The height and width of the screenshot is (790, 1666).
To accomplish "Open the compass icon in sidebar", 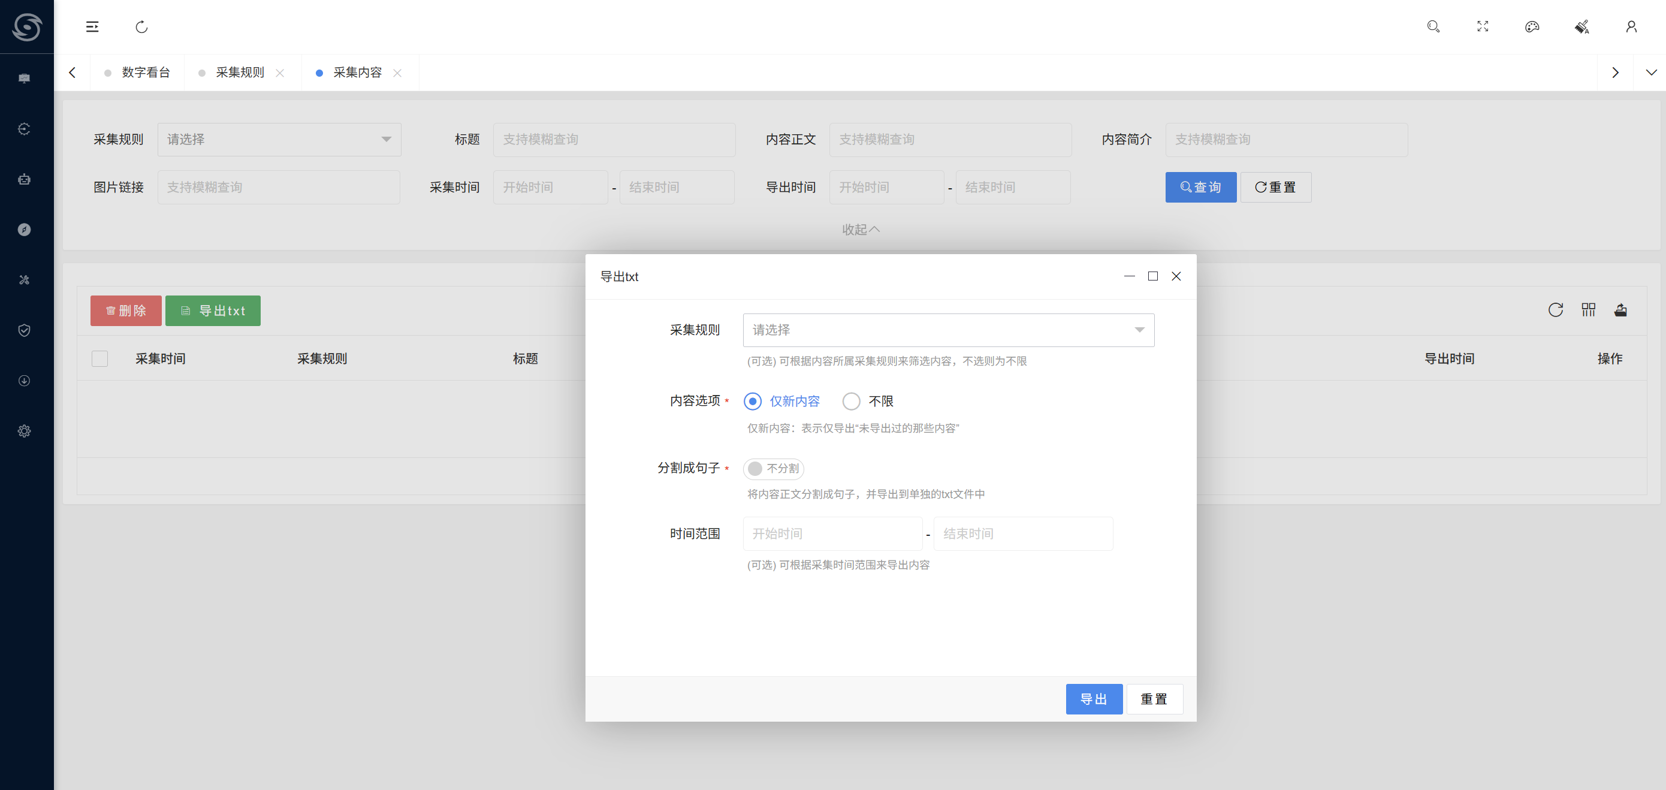I will click(x=25, y=230).
